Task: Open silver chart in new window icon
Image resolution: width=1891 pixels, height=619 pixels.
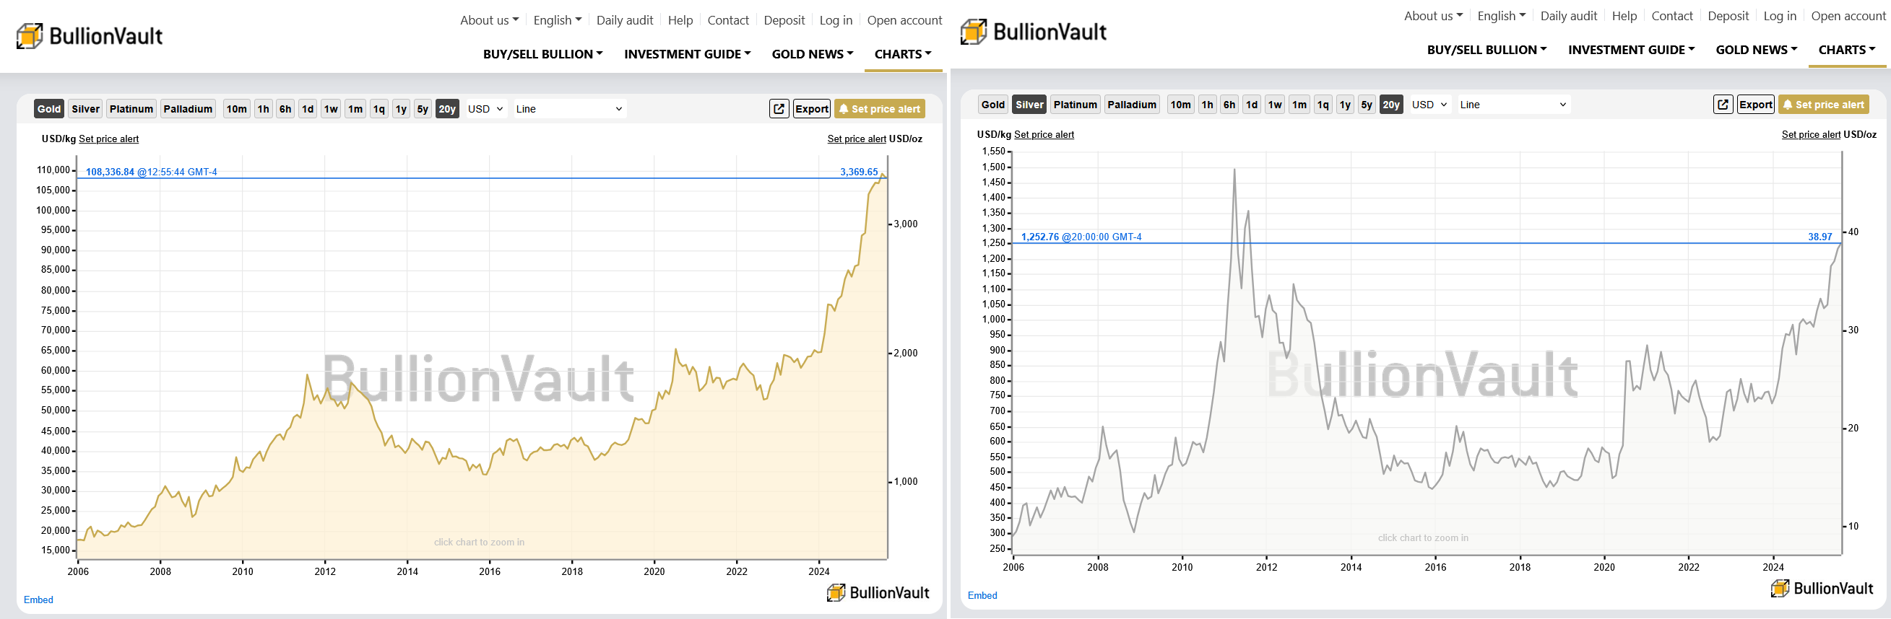Action: pyautogui.click(x=1723, y=104)
